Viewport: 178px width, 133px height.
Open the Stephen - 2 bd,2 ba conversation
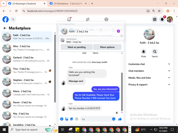pyautogui.click(x=27, y=82)
